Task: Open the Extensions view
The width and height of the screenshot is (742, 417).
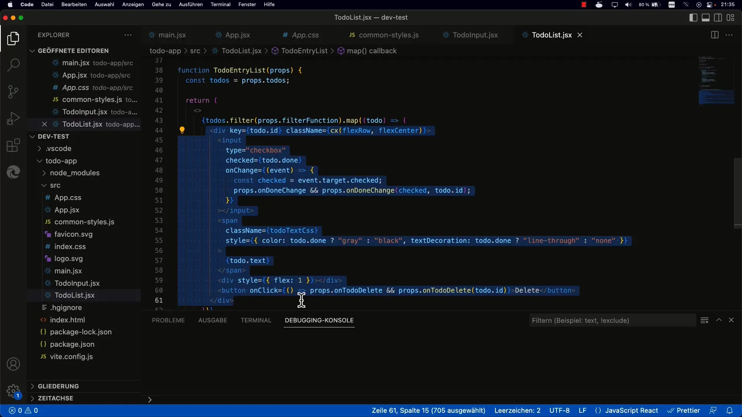Action: point(13,146)
